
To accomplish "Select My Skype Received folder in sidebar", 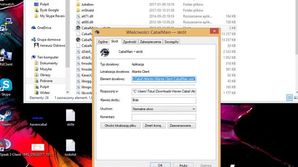I will tap(50, 16).
